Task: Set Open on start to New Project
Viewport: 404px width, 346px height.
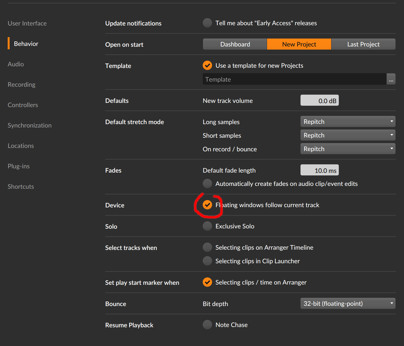Action: click(299, 44)
